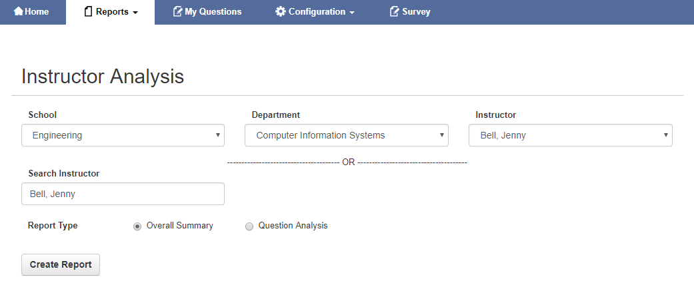This screenshot has height=305, width=694.
Task: Expand the Department dropdown list
Action: (x=346, y=135)
